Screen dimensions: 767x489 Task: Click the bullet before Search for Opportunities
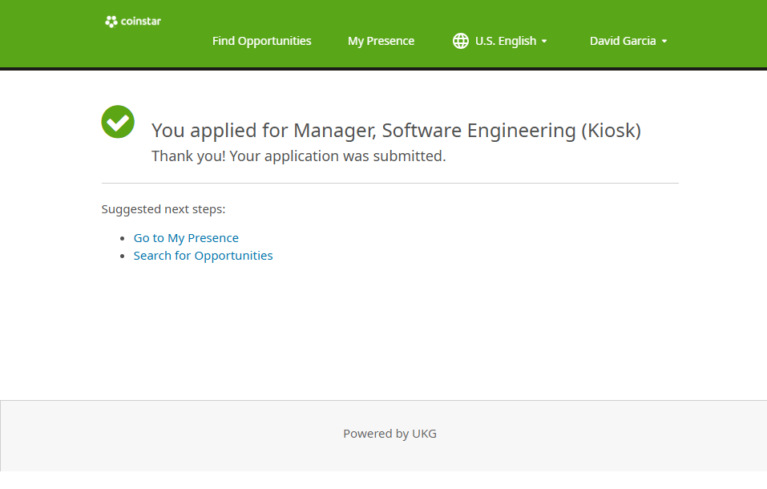(123, 257)
